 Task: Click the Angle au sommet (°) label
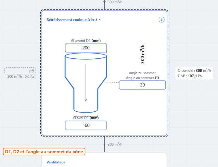[142, 78]
